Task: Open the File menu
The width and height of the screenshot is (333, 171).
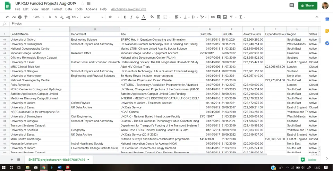Action: click(x=18, y=9)
